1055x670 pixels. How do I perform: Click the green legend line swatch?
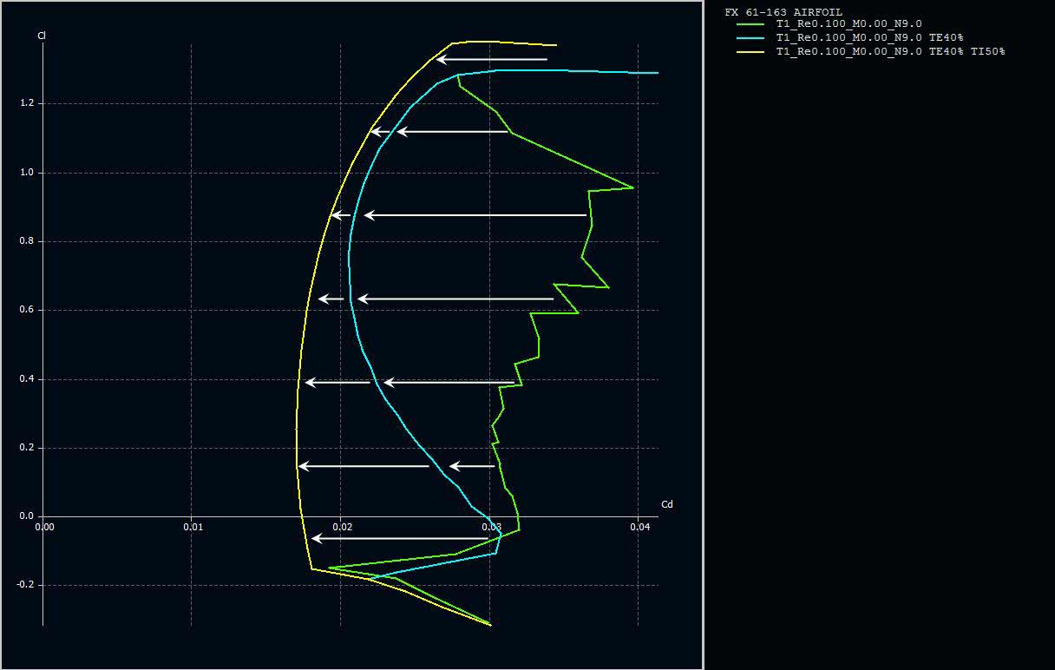pos(750,24)
